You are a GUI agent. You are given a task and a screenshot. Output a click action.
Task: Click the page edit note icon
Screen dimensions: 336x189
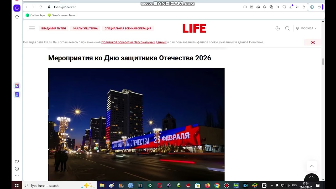coord(251,7)
